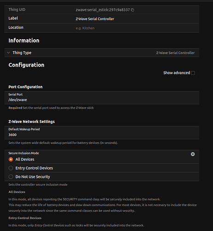Viewport: 213px width, 231px height.
Task: Select the Thing UID value zwave:serial_zstick:297c9a8337
Action: tap(103, 10)
